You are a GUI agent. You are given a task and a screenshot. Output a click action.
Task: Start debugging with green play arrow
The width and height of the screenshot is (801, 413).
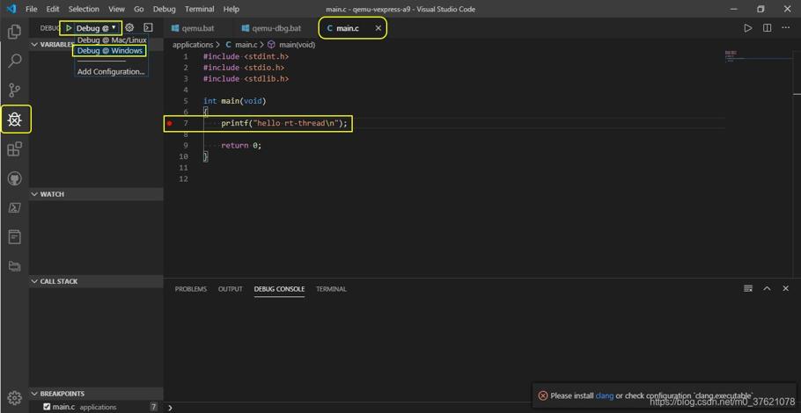tap(69, 28)
